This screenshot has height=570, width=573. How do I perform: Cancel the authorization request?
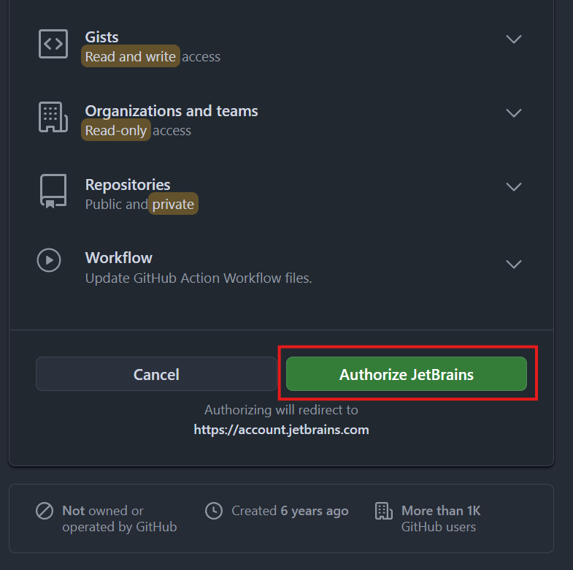click(156, 374)
